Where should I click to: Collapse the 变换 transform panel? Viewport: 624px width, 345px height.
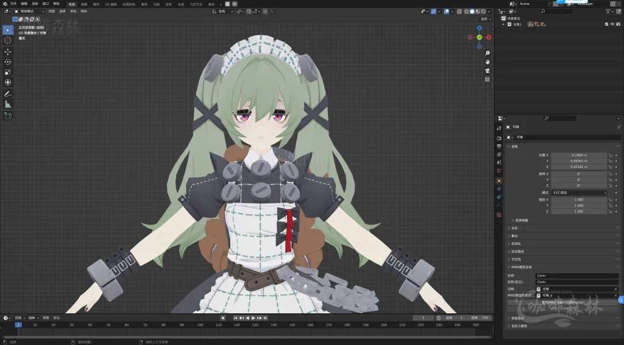click(513, 147)
